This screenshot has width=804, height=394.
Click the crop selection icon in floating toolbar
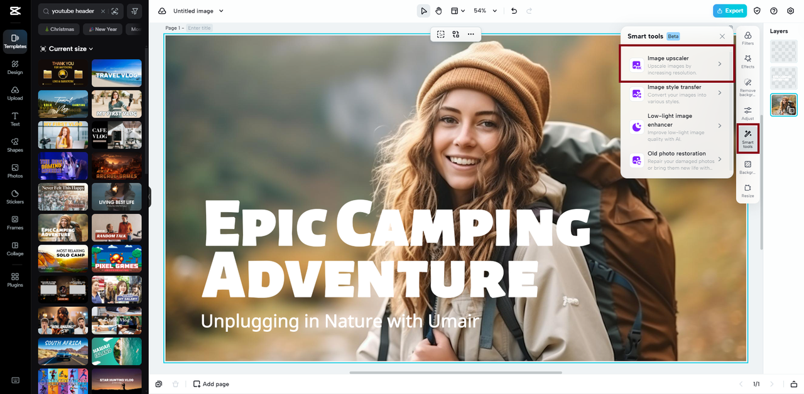coord(441,34)
